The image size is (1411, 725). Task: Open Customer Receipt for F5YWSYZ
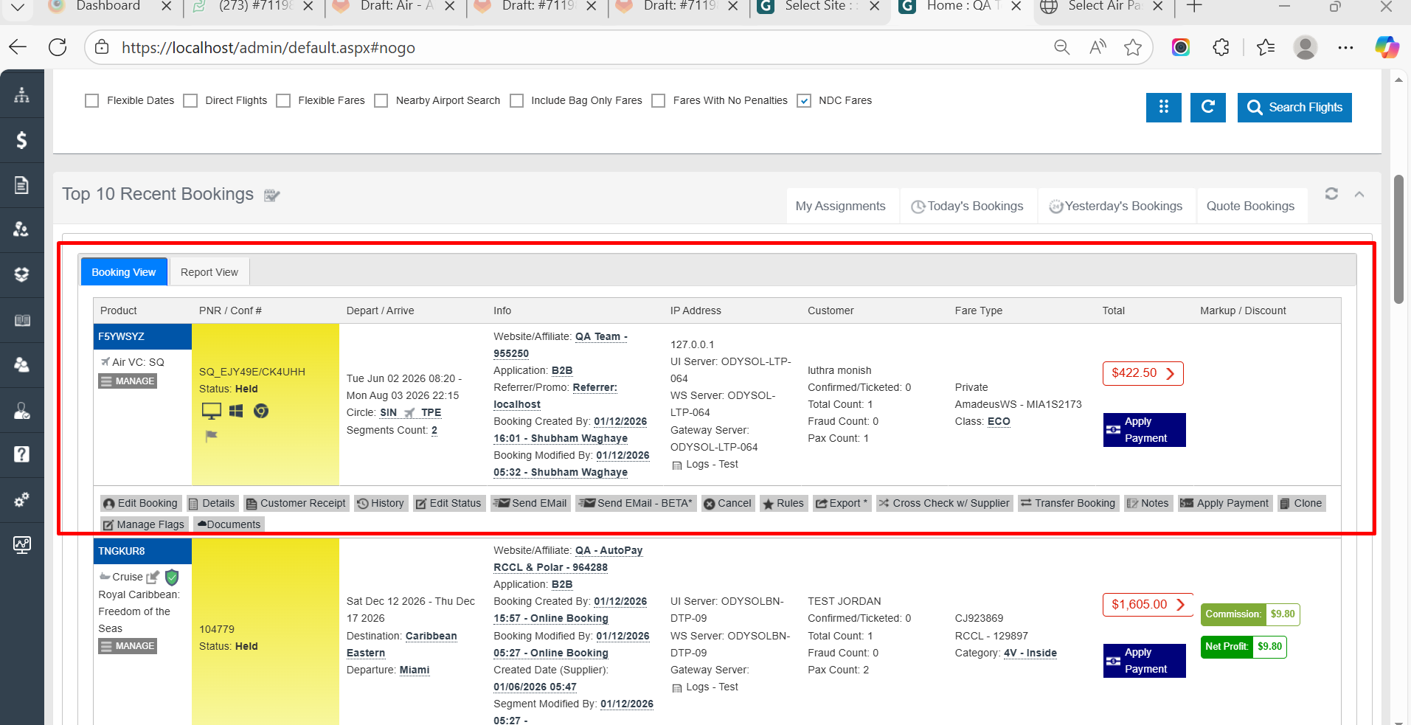tap(296, 503)
